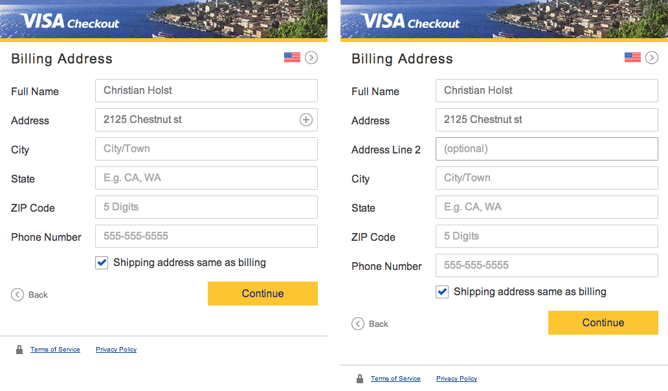Screen dimensions: 668x391
Task: Open Terms of Service link in the left footer
Action: (55, 350)
